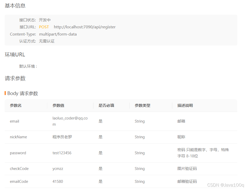Click the 是 required cell in email row
Screen dimensions: 245x189
point(101,121)
